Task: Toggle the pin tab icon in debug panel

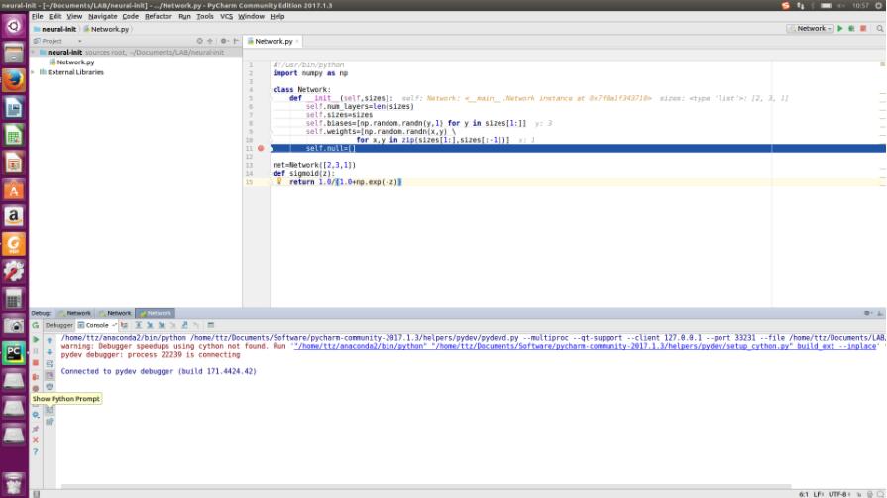Action: [36, 429]
